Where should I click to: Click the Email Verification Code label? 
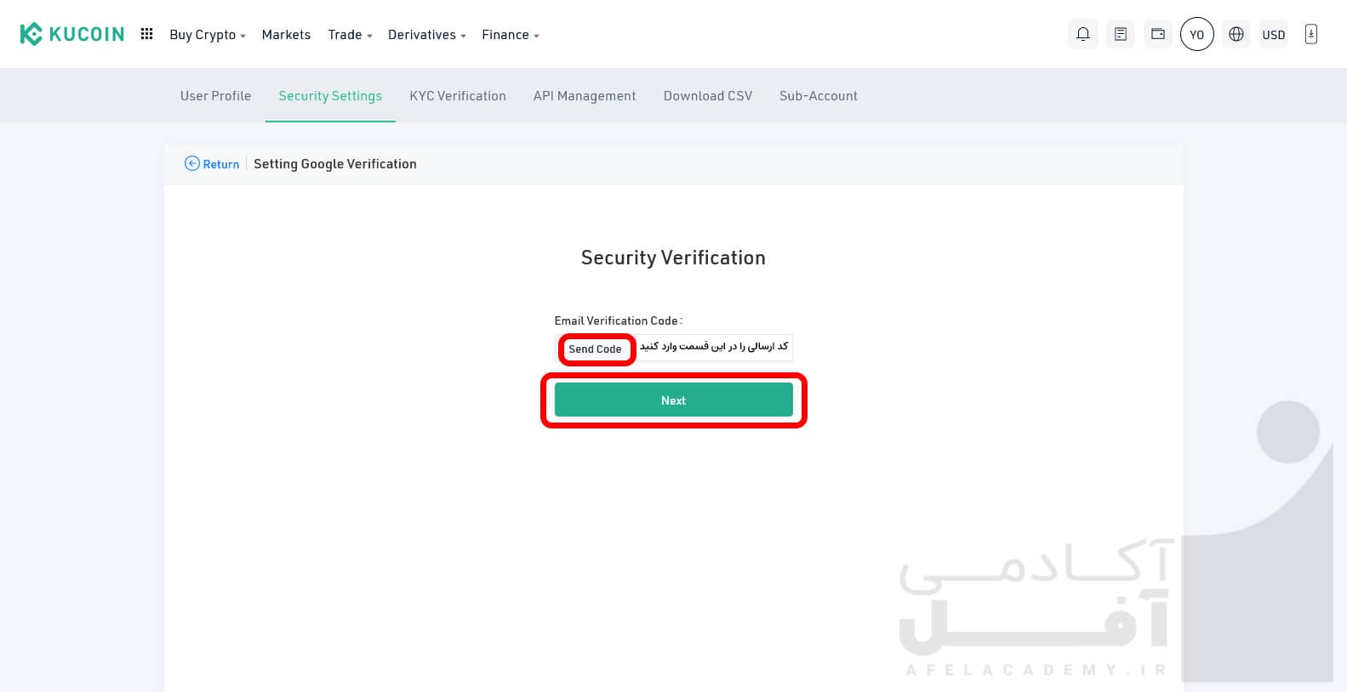(x=618, y=320)
